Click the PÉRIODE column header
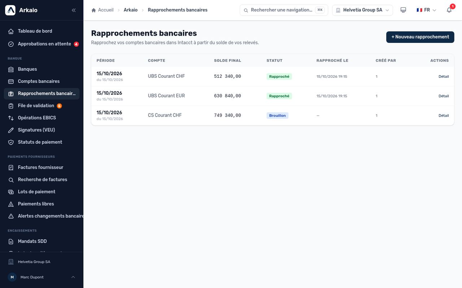The image size is (462, 288). click(105, 60)
